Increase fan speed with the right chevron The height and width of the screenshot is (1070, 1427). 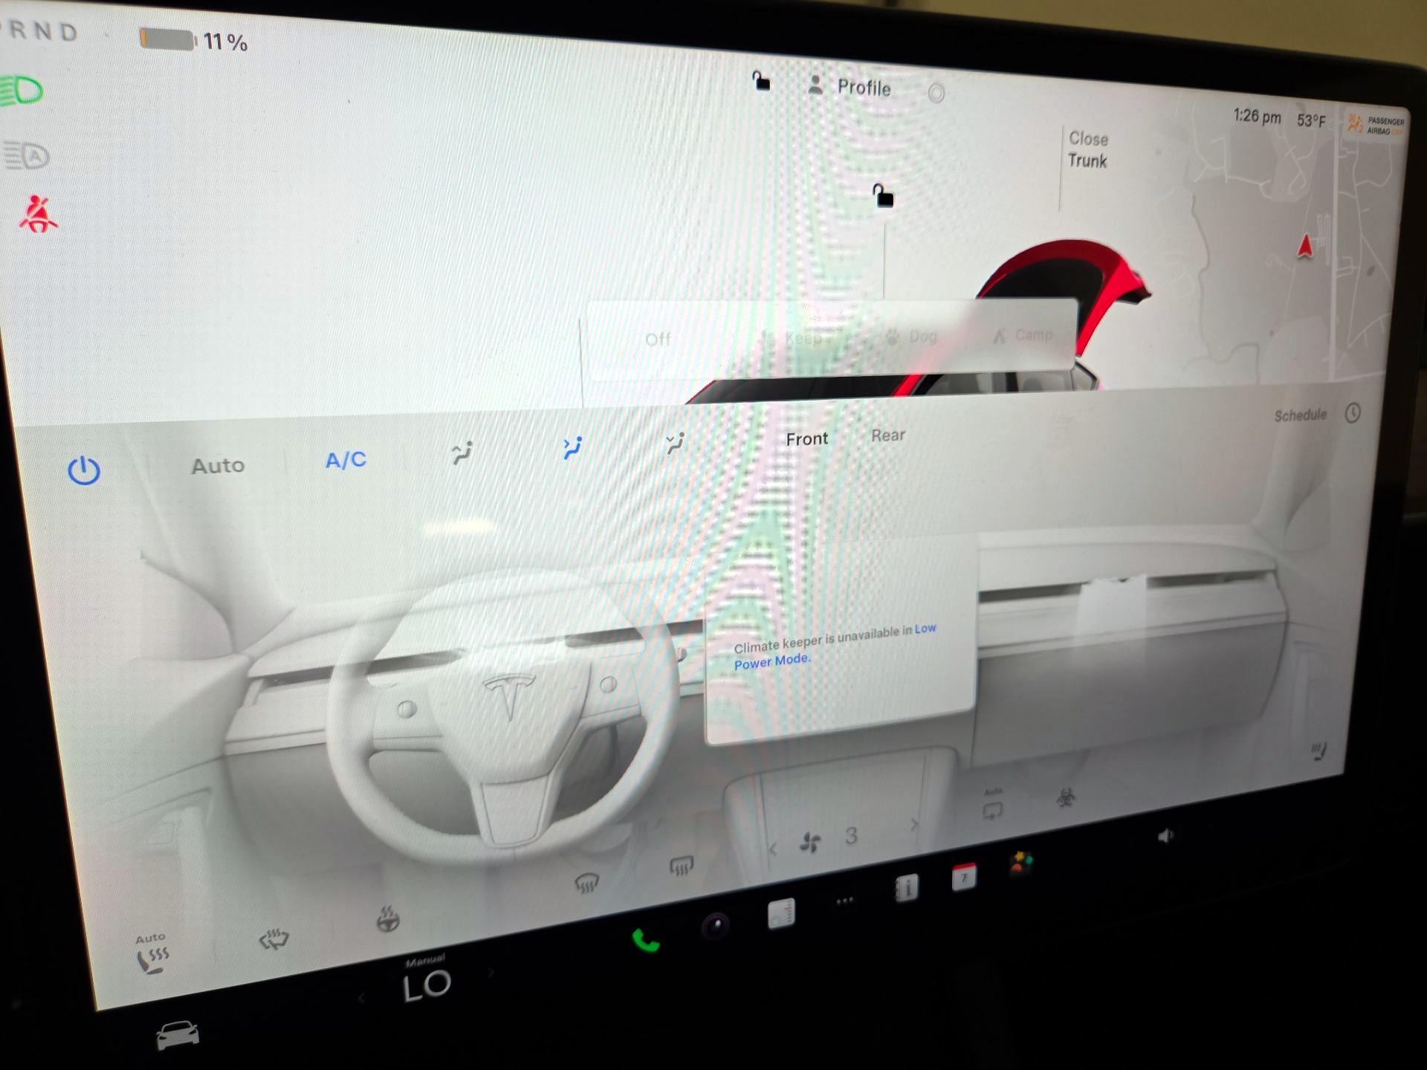click(913, 825)
